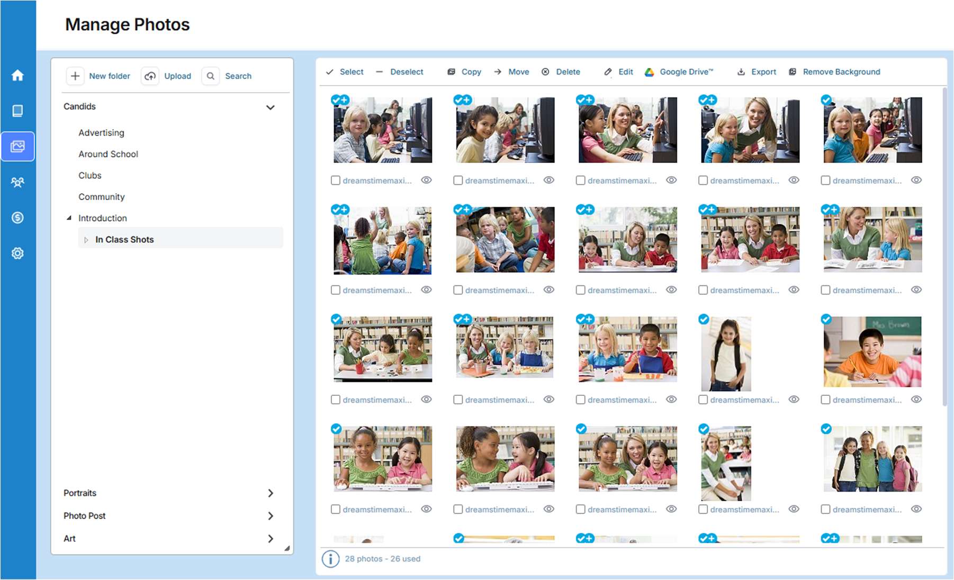The image size is (954, 580).
Task: Open the settings gear in sidebar
Action: [x=17, y=253]
